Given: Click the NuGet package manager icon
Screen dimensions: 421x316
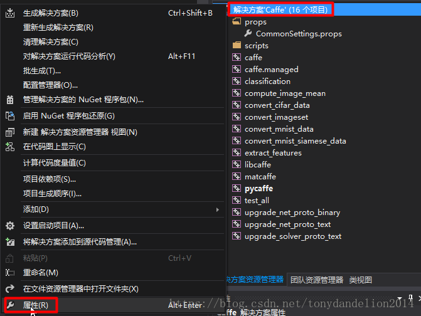Looking at the screenshot, I should pos(10,100).
